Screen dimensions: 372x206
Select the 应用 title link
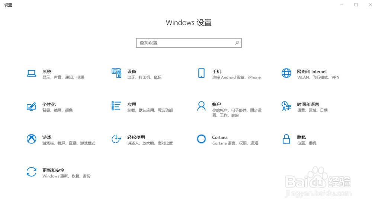click(x=132, y=104)
